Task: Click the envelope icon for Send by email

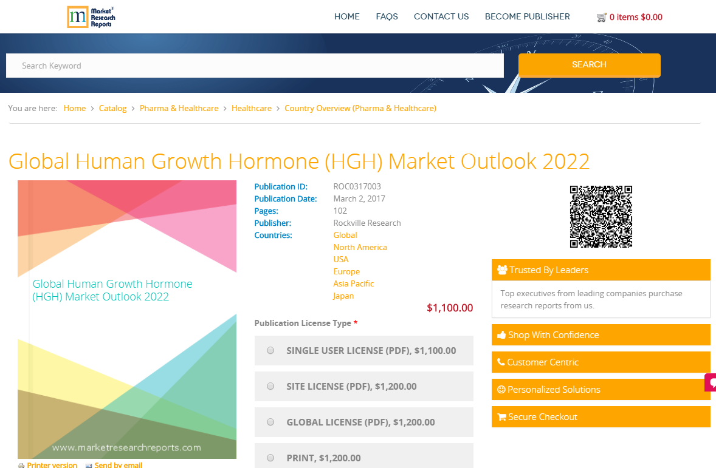Action: (x=89, y=465)
